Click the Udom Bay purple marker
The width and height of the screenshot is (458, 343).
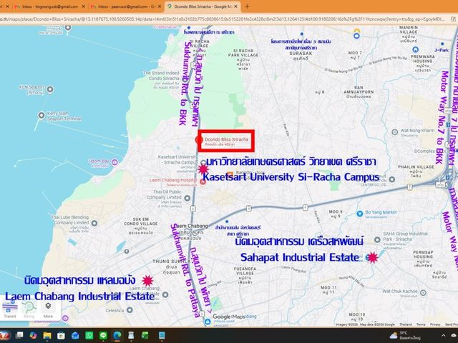click(114, 162)
